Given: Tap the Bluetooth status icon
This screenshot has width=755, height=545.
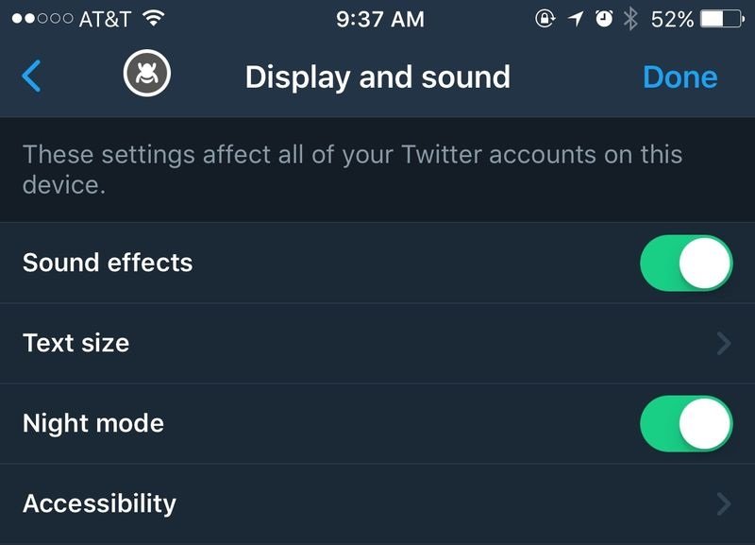Looking at the screenshot, I should point(631,19).
